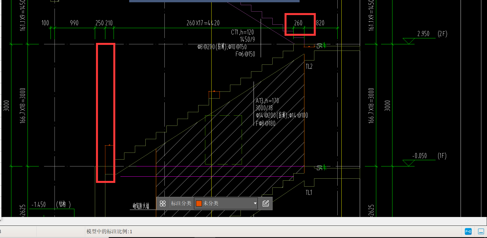Select the 100 dimension text at top left
This screenshot has height=238, width=487.
45,23
